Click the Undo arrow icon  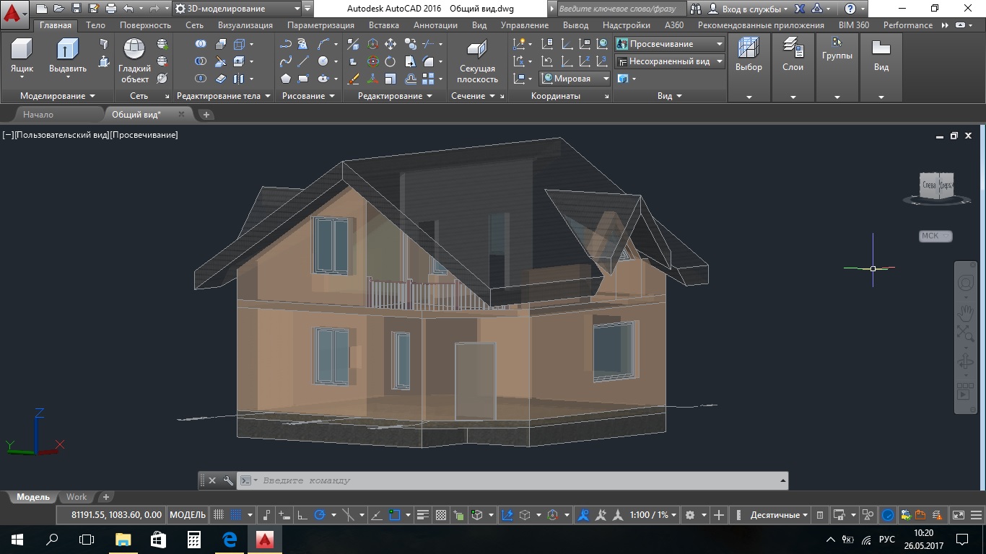pos(128,9)
